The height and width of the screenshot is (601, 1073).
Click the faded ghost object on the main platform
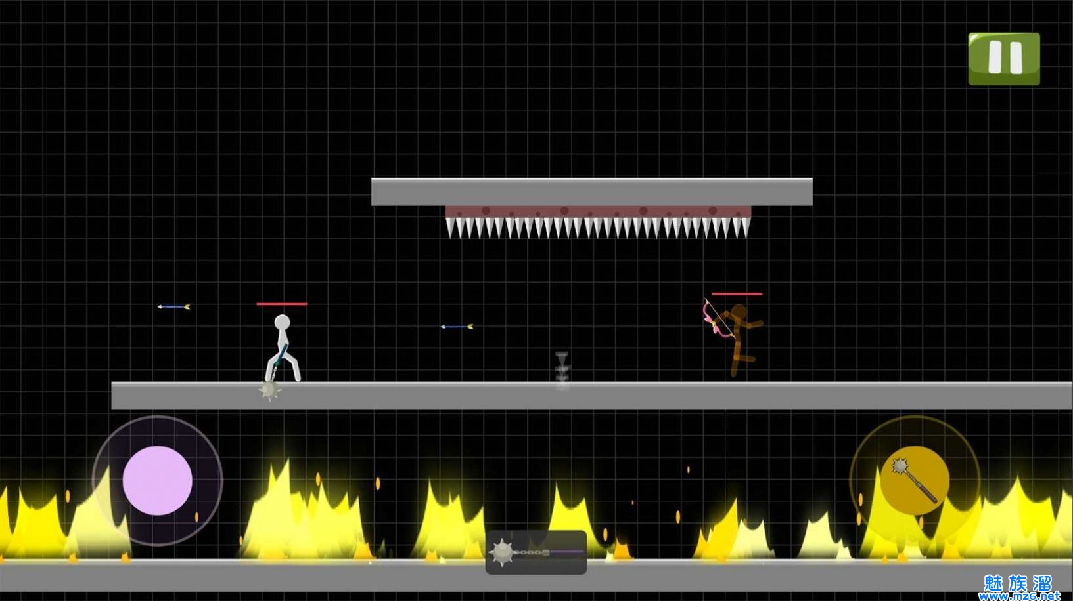point(562,371)
